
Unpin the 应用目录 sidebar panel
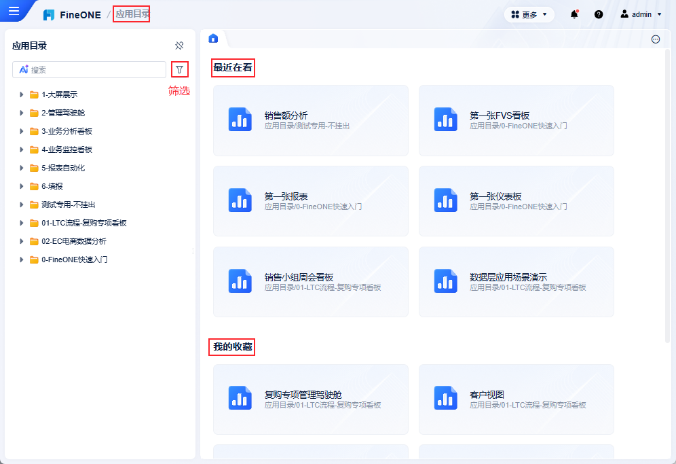pos(179,46)
